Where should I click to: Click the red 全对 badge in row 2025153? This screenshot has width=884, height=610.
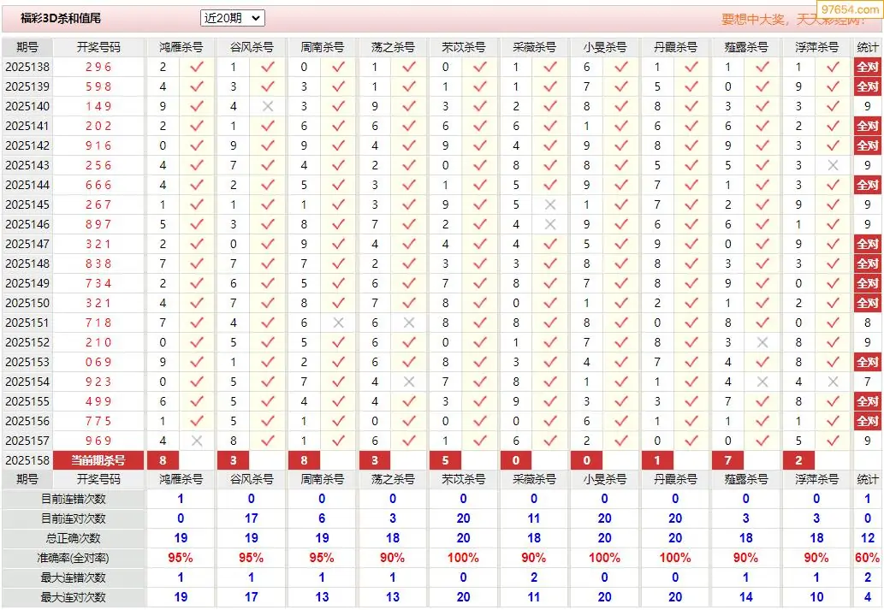(x=868, y=362)
